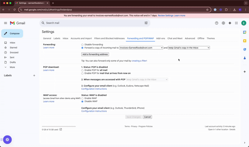
Task: Switch to Filters and Blocked Addresses tab
Action: tap(109, 38)
